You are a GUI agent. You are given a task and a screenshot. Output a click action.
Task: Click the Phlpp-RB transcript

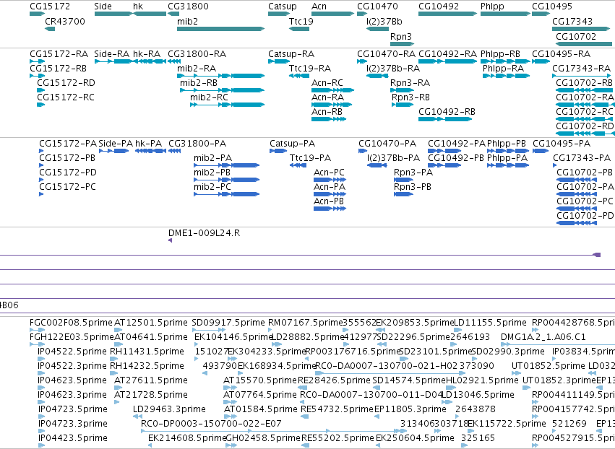(505, 61)
